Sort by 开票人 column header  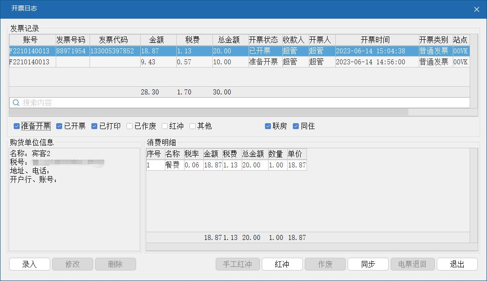(x=322, y=40)
